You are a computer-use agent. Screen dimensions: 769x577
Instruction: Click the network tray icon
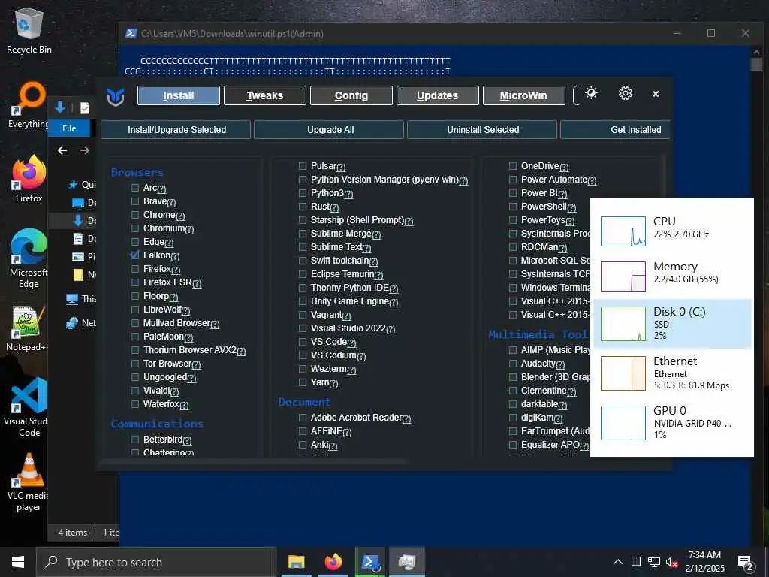(x=654, y=562)
